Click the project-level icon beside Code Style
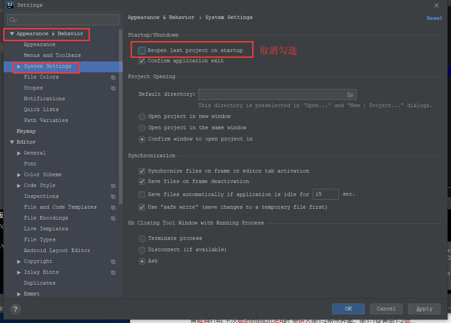The image size is (451, 323). pyautogui.click(x=113, y=186)
